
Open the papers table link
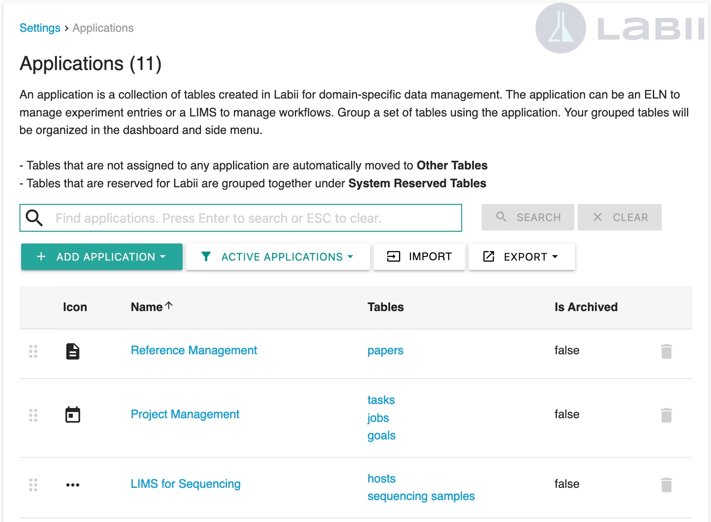(385, 351)
